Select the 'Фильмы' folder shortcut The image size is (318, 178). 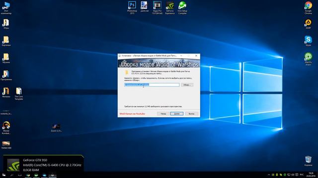(6, 92)
